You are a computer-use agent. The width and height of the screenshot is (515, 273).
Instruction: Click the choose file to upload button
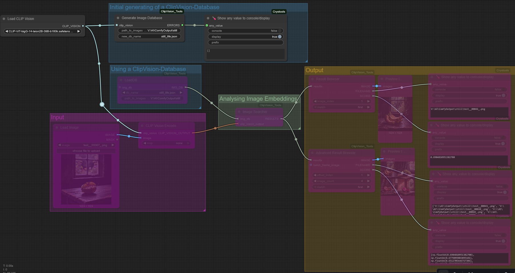pyautogui.click(x=86, y=151)
